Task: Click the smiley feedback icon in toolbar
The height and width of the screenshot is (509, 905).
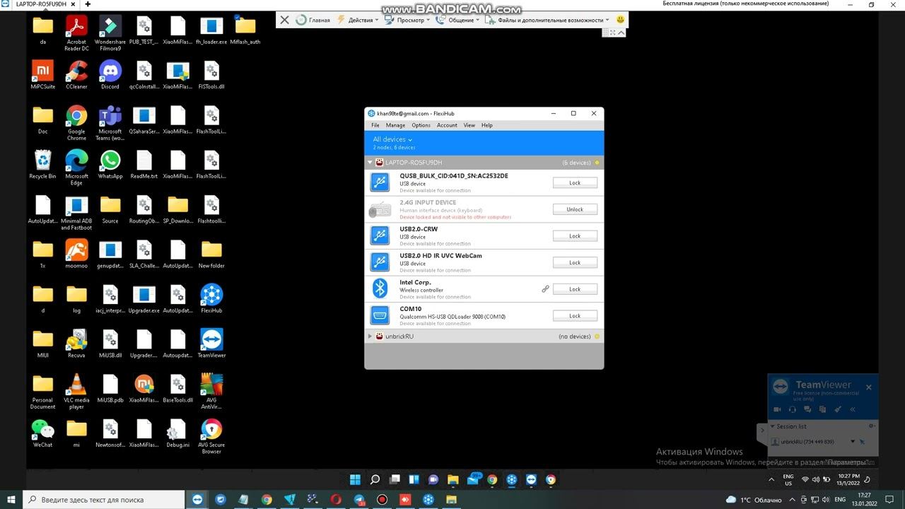Action: click(621, 20)
